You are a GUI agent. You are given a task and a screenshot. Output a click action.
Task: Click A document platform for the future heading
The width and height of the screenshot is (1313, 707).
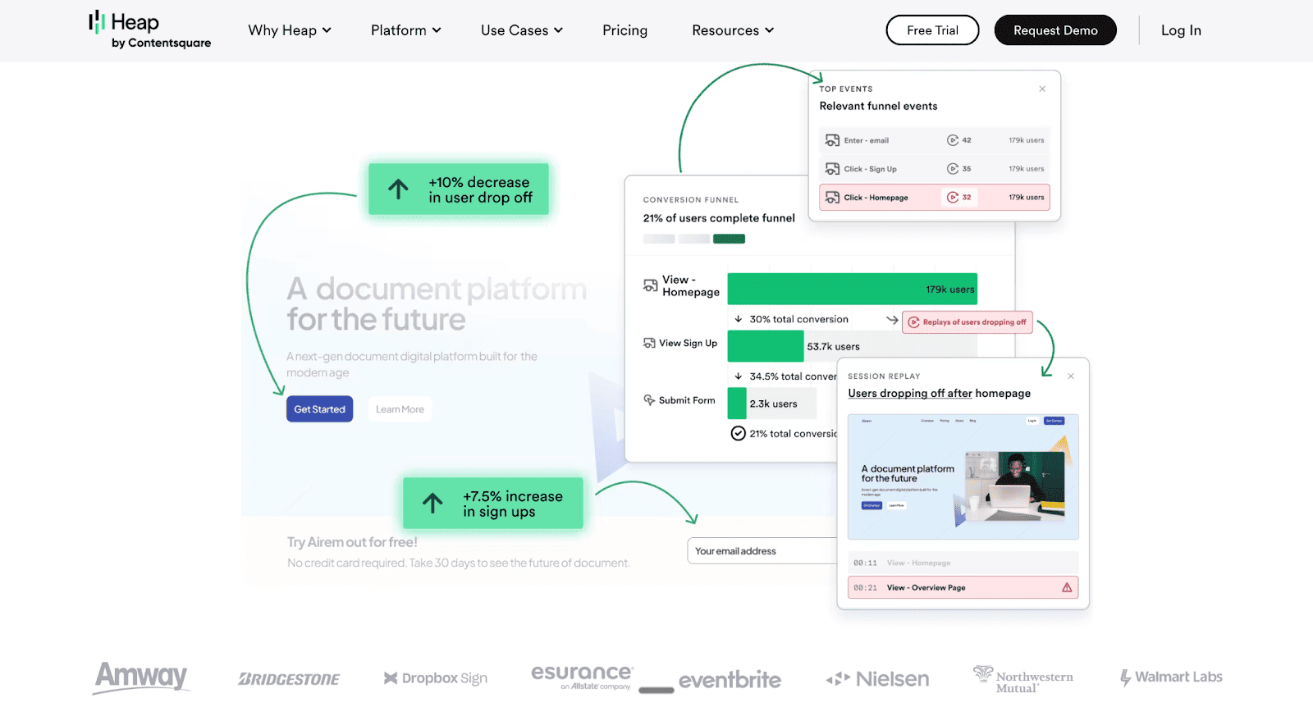tap(437, 304)
